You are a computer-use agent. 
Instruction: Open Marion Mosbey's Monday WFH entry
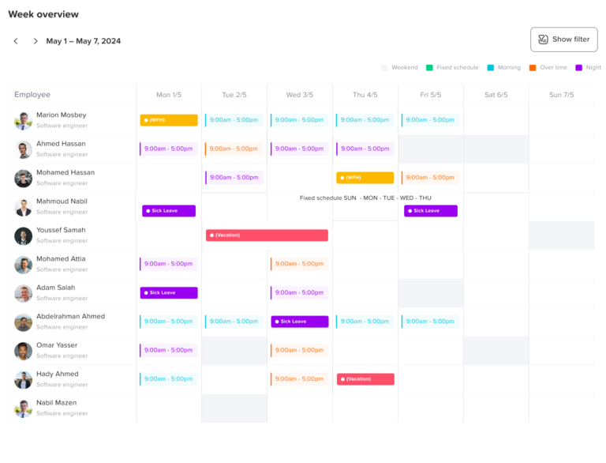point(169,120)
